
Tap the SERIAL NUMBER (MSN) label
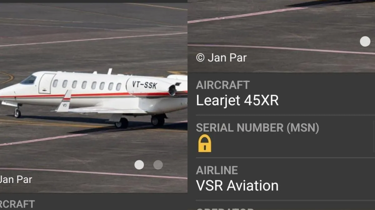click(x=257, y=128)
